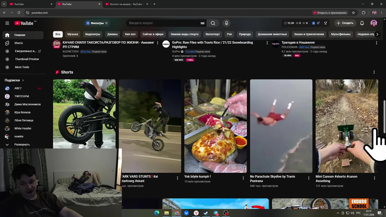The image size is (386, 217).
Task: Click the Создать button
Action: pos(345,23)
